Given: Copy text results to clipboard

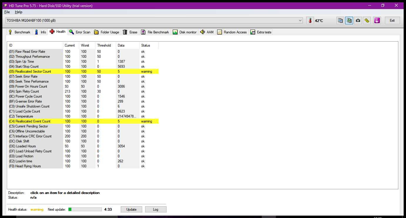Looking at the screenshot, I should coord(340,21).
